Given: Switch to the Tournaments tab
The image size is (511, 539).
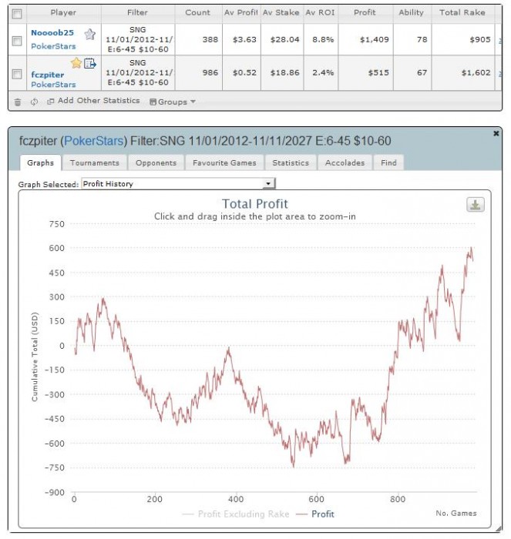Looking at the screenshot, I should (95, 162).
